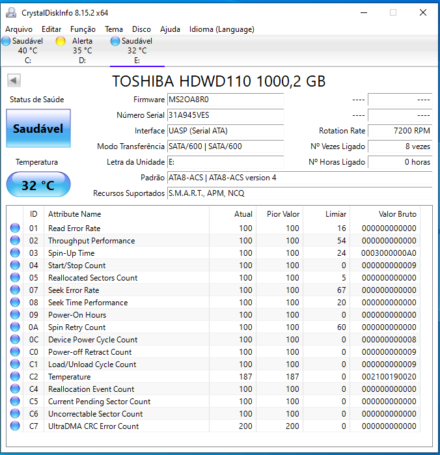This screenshot has width=440, height=455.
Task: Click the Attribute Name column header
Action: pyautogui.click(x=126, y=214)
